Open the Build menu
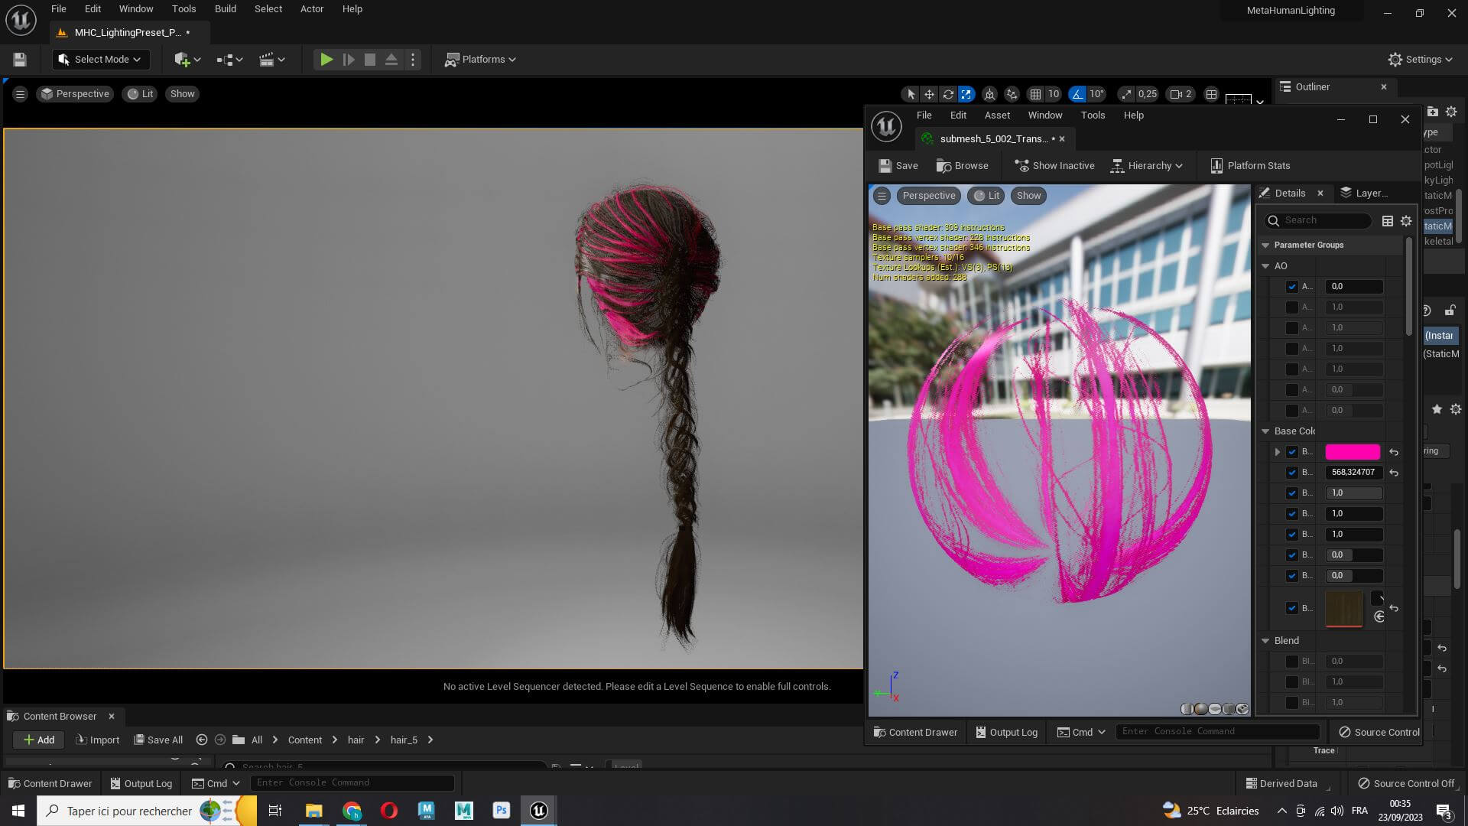Viewport: 1468px width, 826px height. tap(225, 9)
